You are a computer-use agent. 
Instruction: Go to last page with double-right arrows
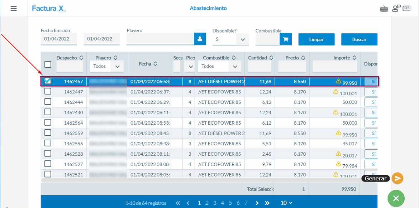(x=267, y=203)
